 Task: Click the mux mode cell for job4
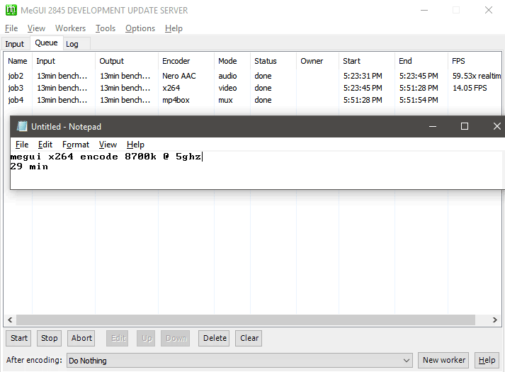225,100
